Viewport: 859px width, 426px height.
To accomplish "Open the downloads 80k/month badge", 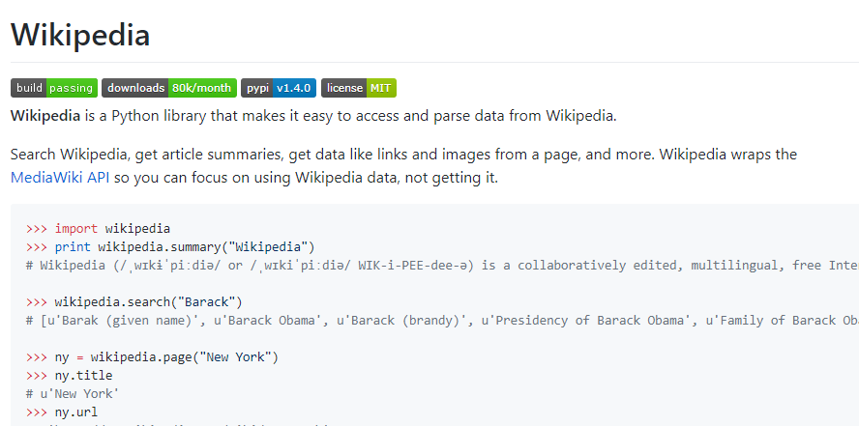I will pyautogui.click(x=168, y=88).
